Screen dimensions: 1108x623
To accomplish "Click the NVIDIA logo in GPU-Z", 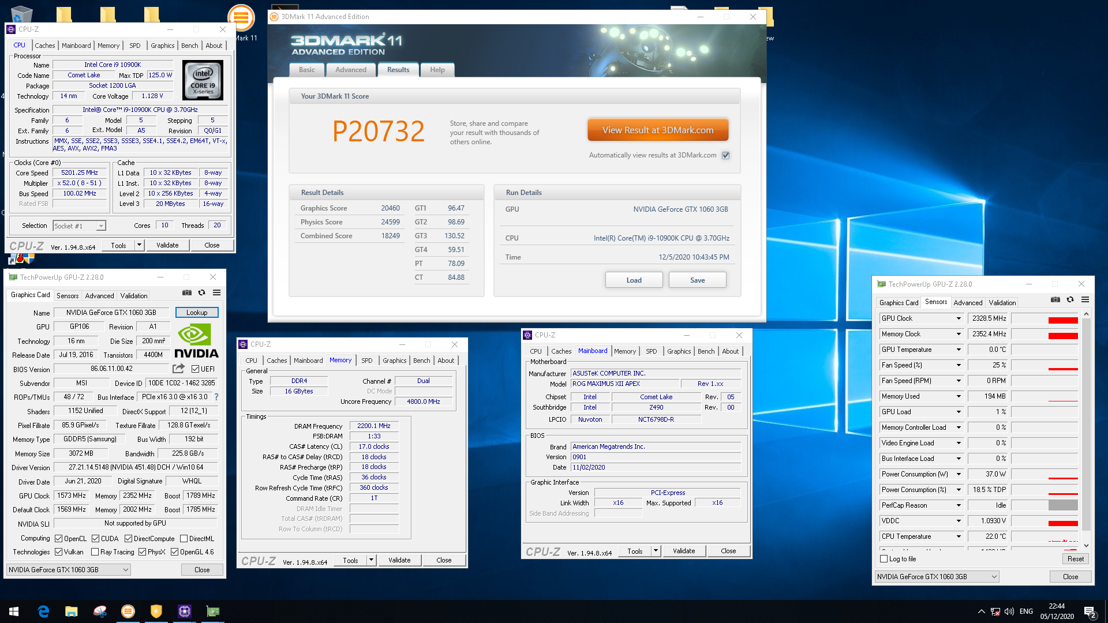I will click(196, 340).
